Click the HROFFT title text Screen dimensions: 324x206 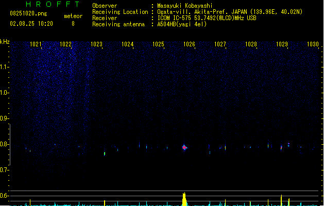pos(53,4)
